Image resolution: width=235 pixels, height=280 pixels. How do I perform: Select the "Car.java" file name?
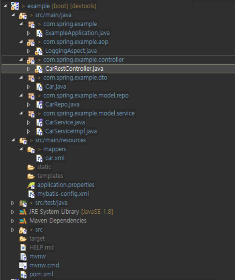click(x=56, y=87)
